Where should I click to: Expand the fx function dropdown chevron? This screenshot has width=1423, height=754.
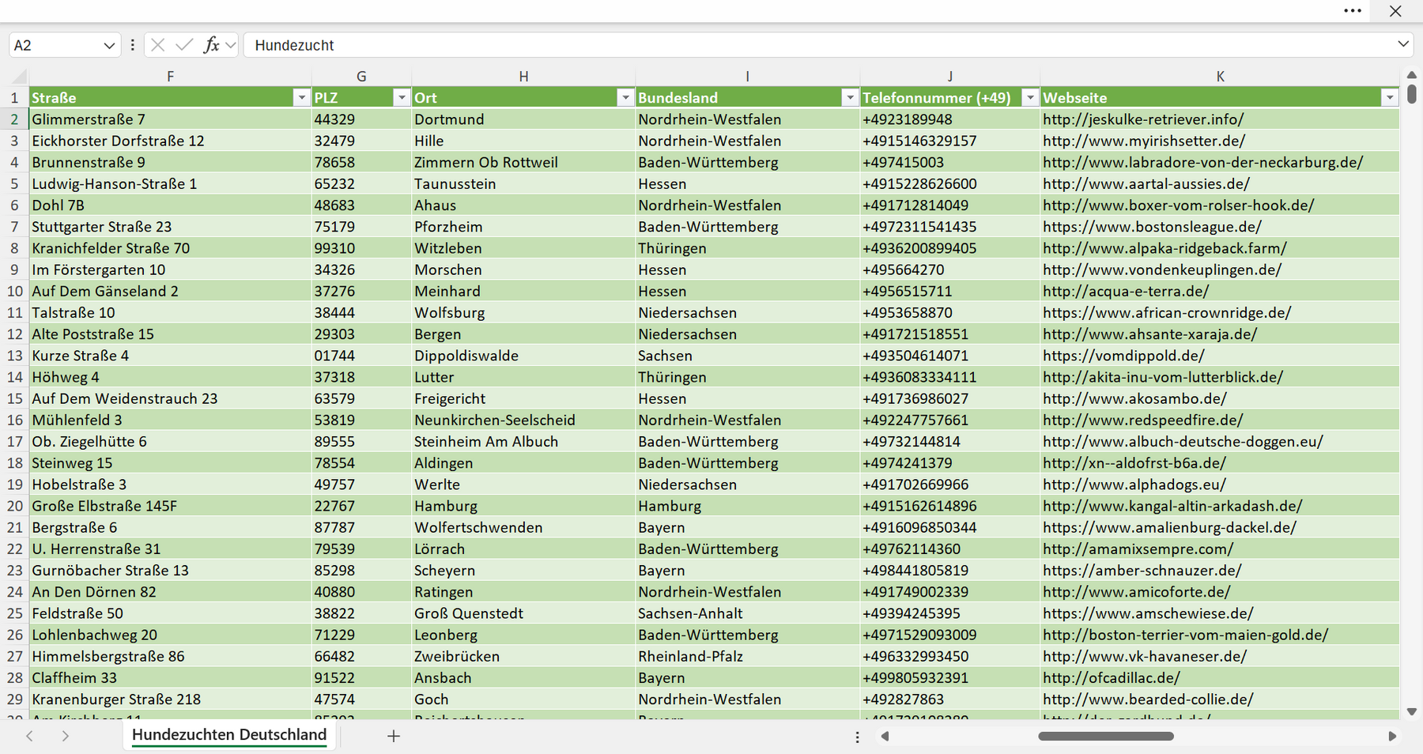[230, 45]
